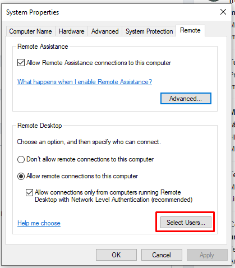Click the Help me choose link

click(39, 223)
